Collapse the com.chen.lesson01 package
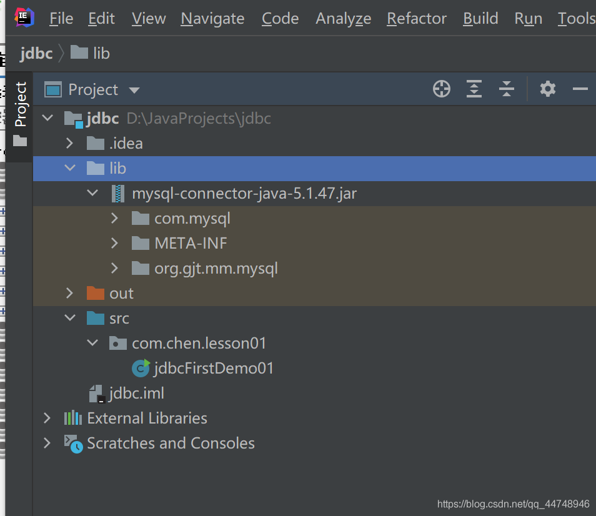 click(x=92, y=342)
